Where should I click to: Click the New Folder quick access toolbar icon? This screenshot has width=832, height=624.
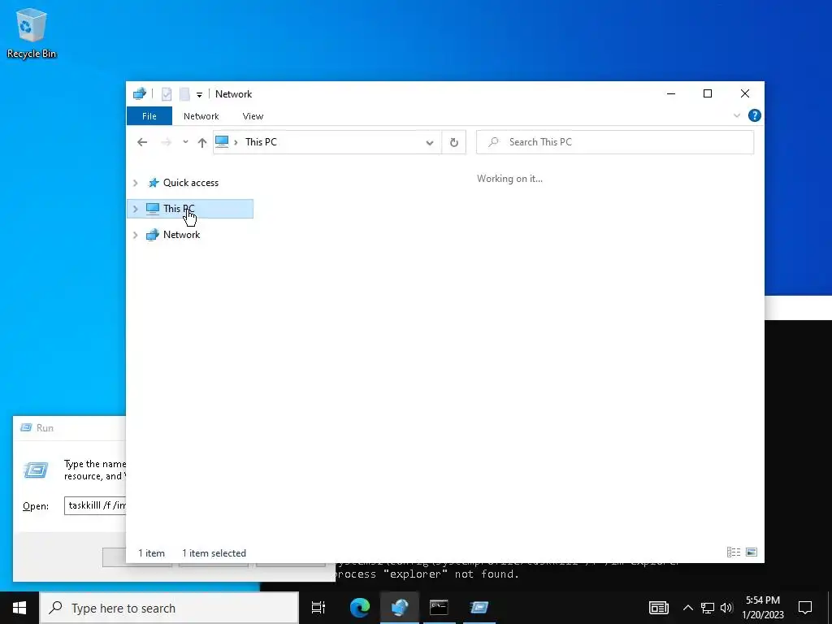(184, 94)
